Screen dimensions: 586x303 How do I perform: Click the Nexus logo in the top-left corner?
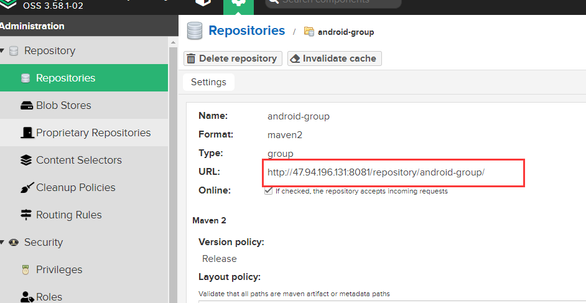[8, 4]
